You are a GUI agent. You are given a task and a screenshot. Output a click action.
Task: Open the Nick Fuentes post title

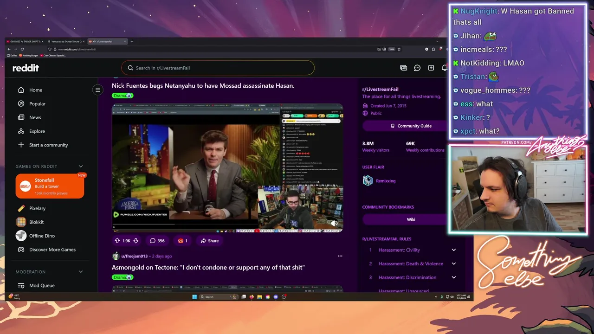203,86
